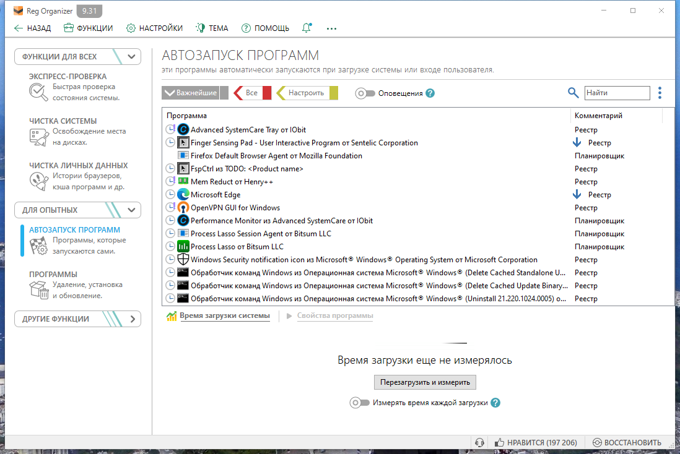Click help icon beside measure each boot
This screenshot has width=680, height=454.
495,403
